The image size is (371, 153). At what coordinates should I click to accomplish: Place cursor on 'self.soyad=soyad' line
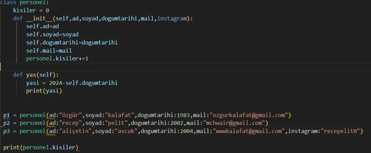(52, 35)
